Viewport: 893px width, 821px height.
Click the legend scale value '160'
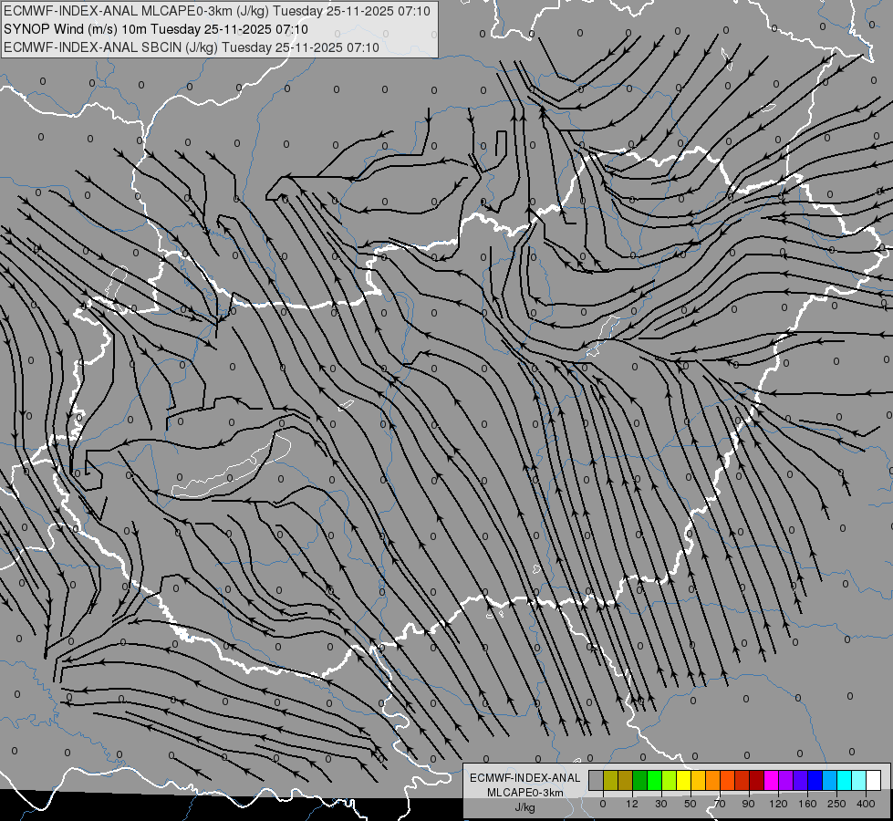(807, 804)
